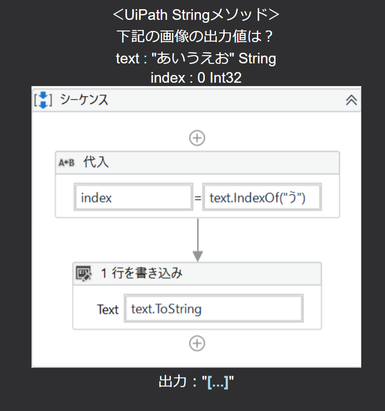Screen dimensions: 385x411
Task: Click the 代入 activity A+B icon
Action: pos(66,162)
